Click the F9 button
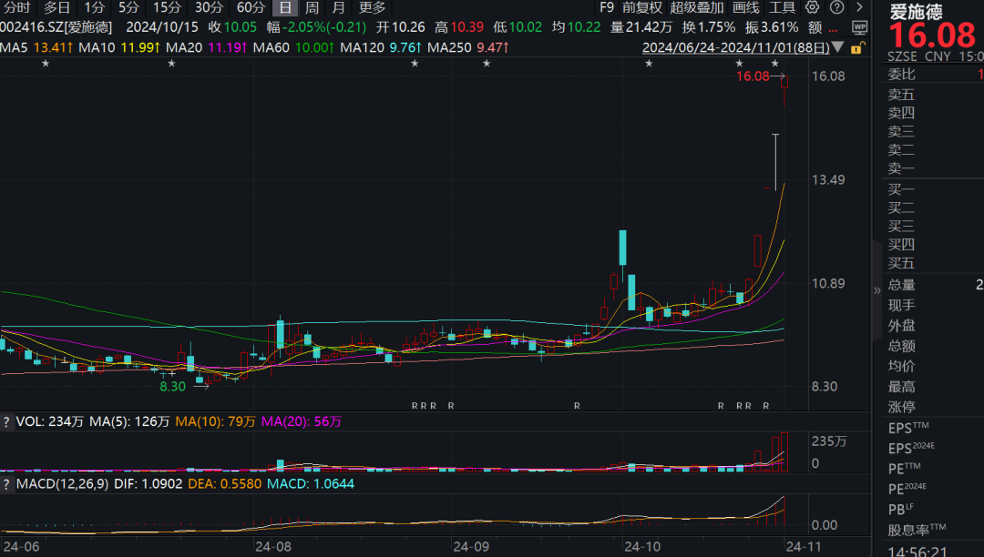The image size is (984, 557). [x=607, y=7]
